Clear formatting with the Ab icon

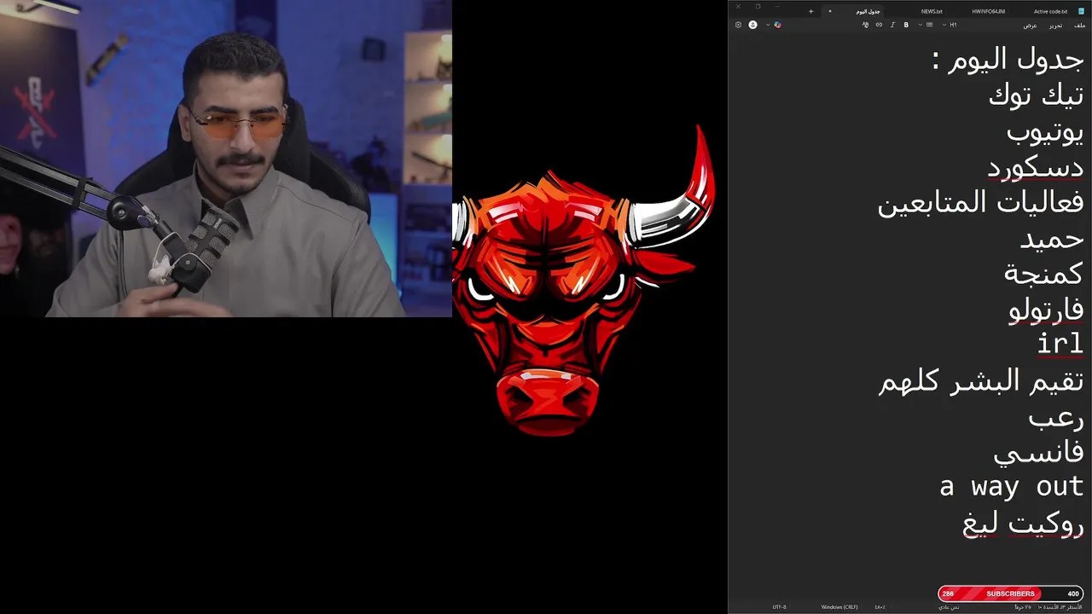point(865,25)
